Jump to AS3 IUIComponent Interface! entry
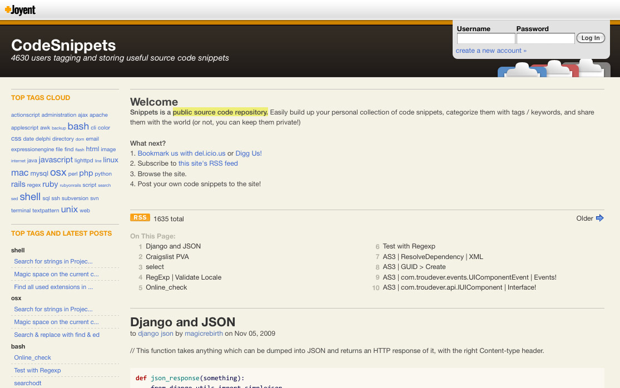Viewport: 620px width, 388px height. pyautogui.click(x=459, y=287)
